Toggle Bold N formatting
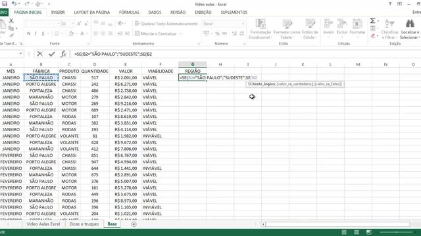Image resolution: width=421 pixels, height=236 pixels. [x=29, y=33]
